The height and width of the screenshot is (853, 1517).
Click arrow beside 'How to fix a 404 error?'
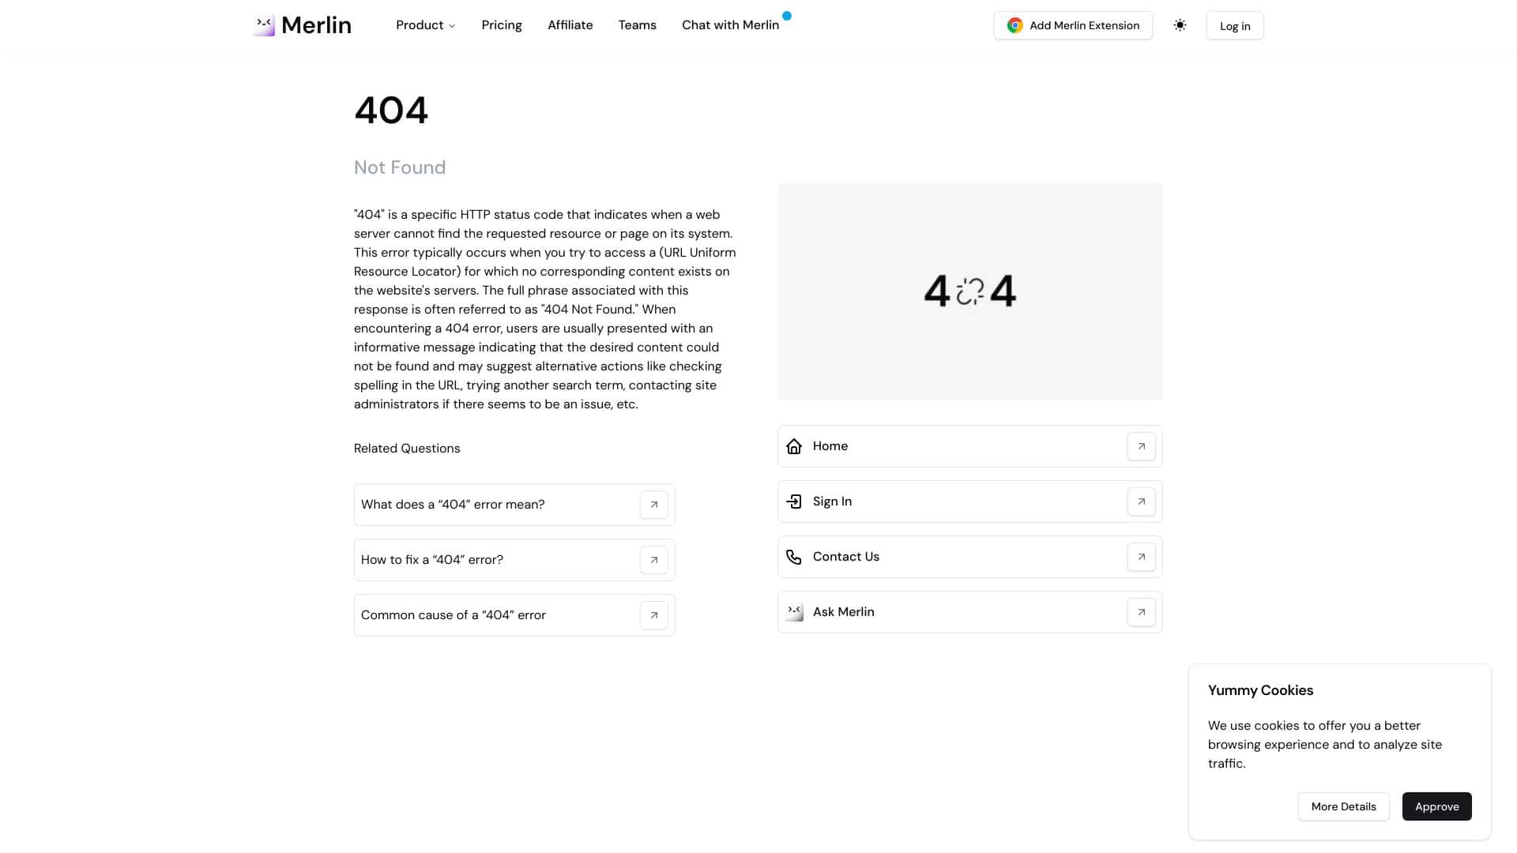[x=654, y=559]
